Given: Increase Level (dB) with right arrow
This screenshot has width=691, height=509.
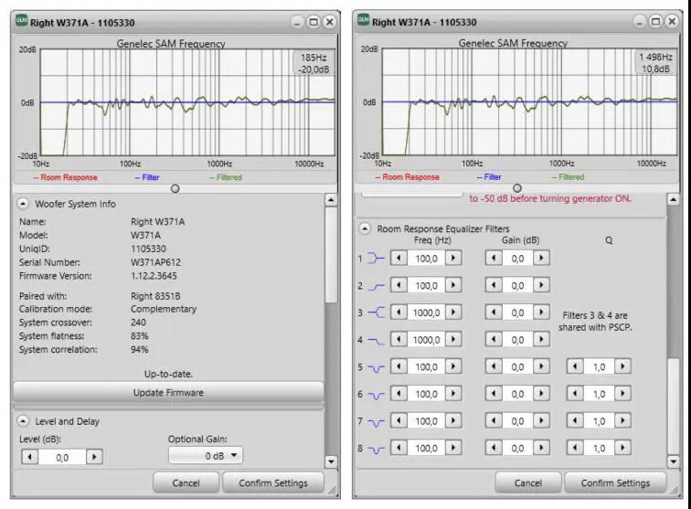Looking at the screenshot, I should (x=94, y=457).
